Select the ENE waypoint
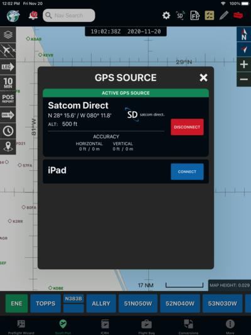Viewport: 251px width, 335px height. pyautogui.click(x=17, y=304)
